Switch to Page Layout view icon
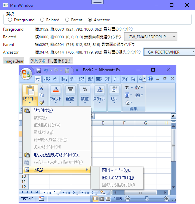This screenshot has width=195, height=204. [102, 199]
